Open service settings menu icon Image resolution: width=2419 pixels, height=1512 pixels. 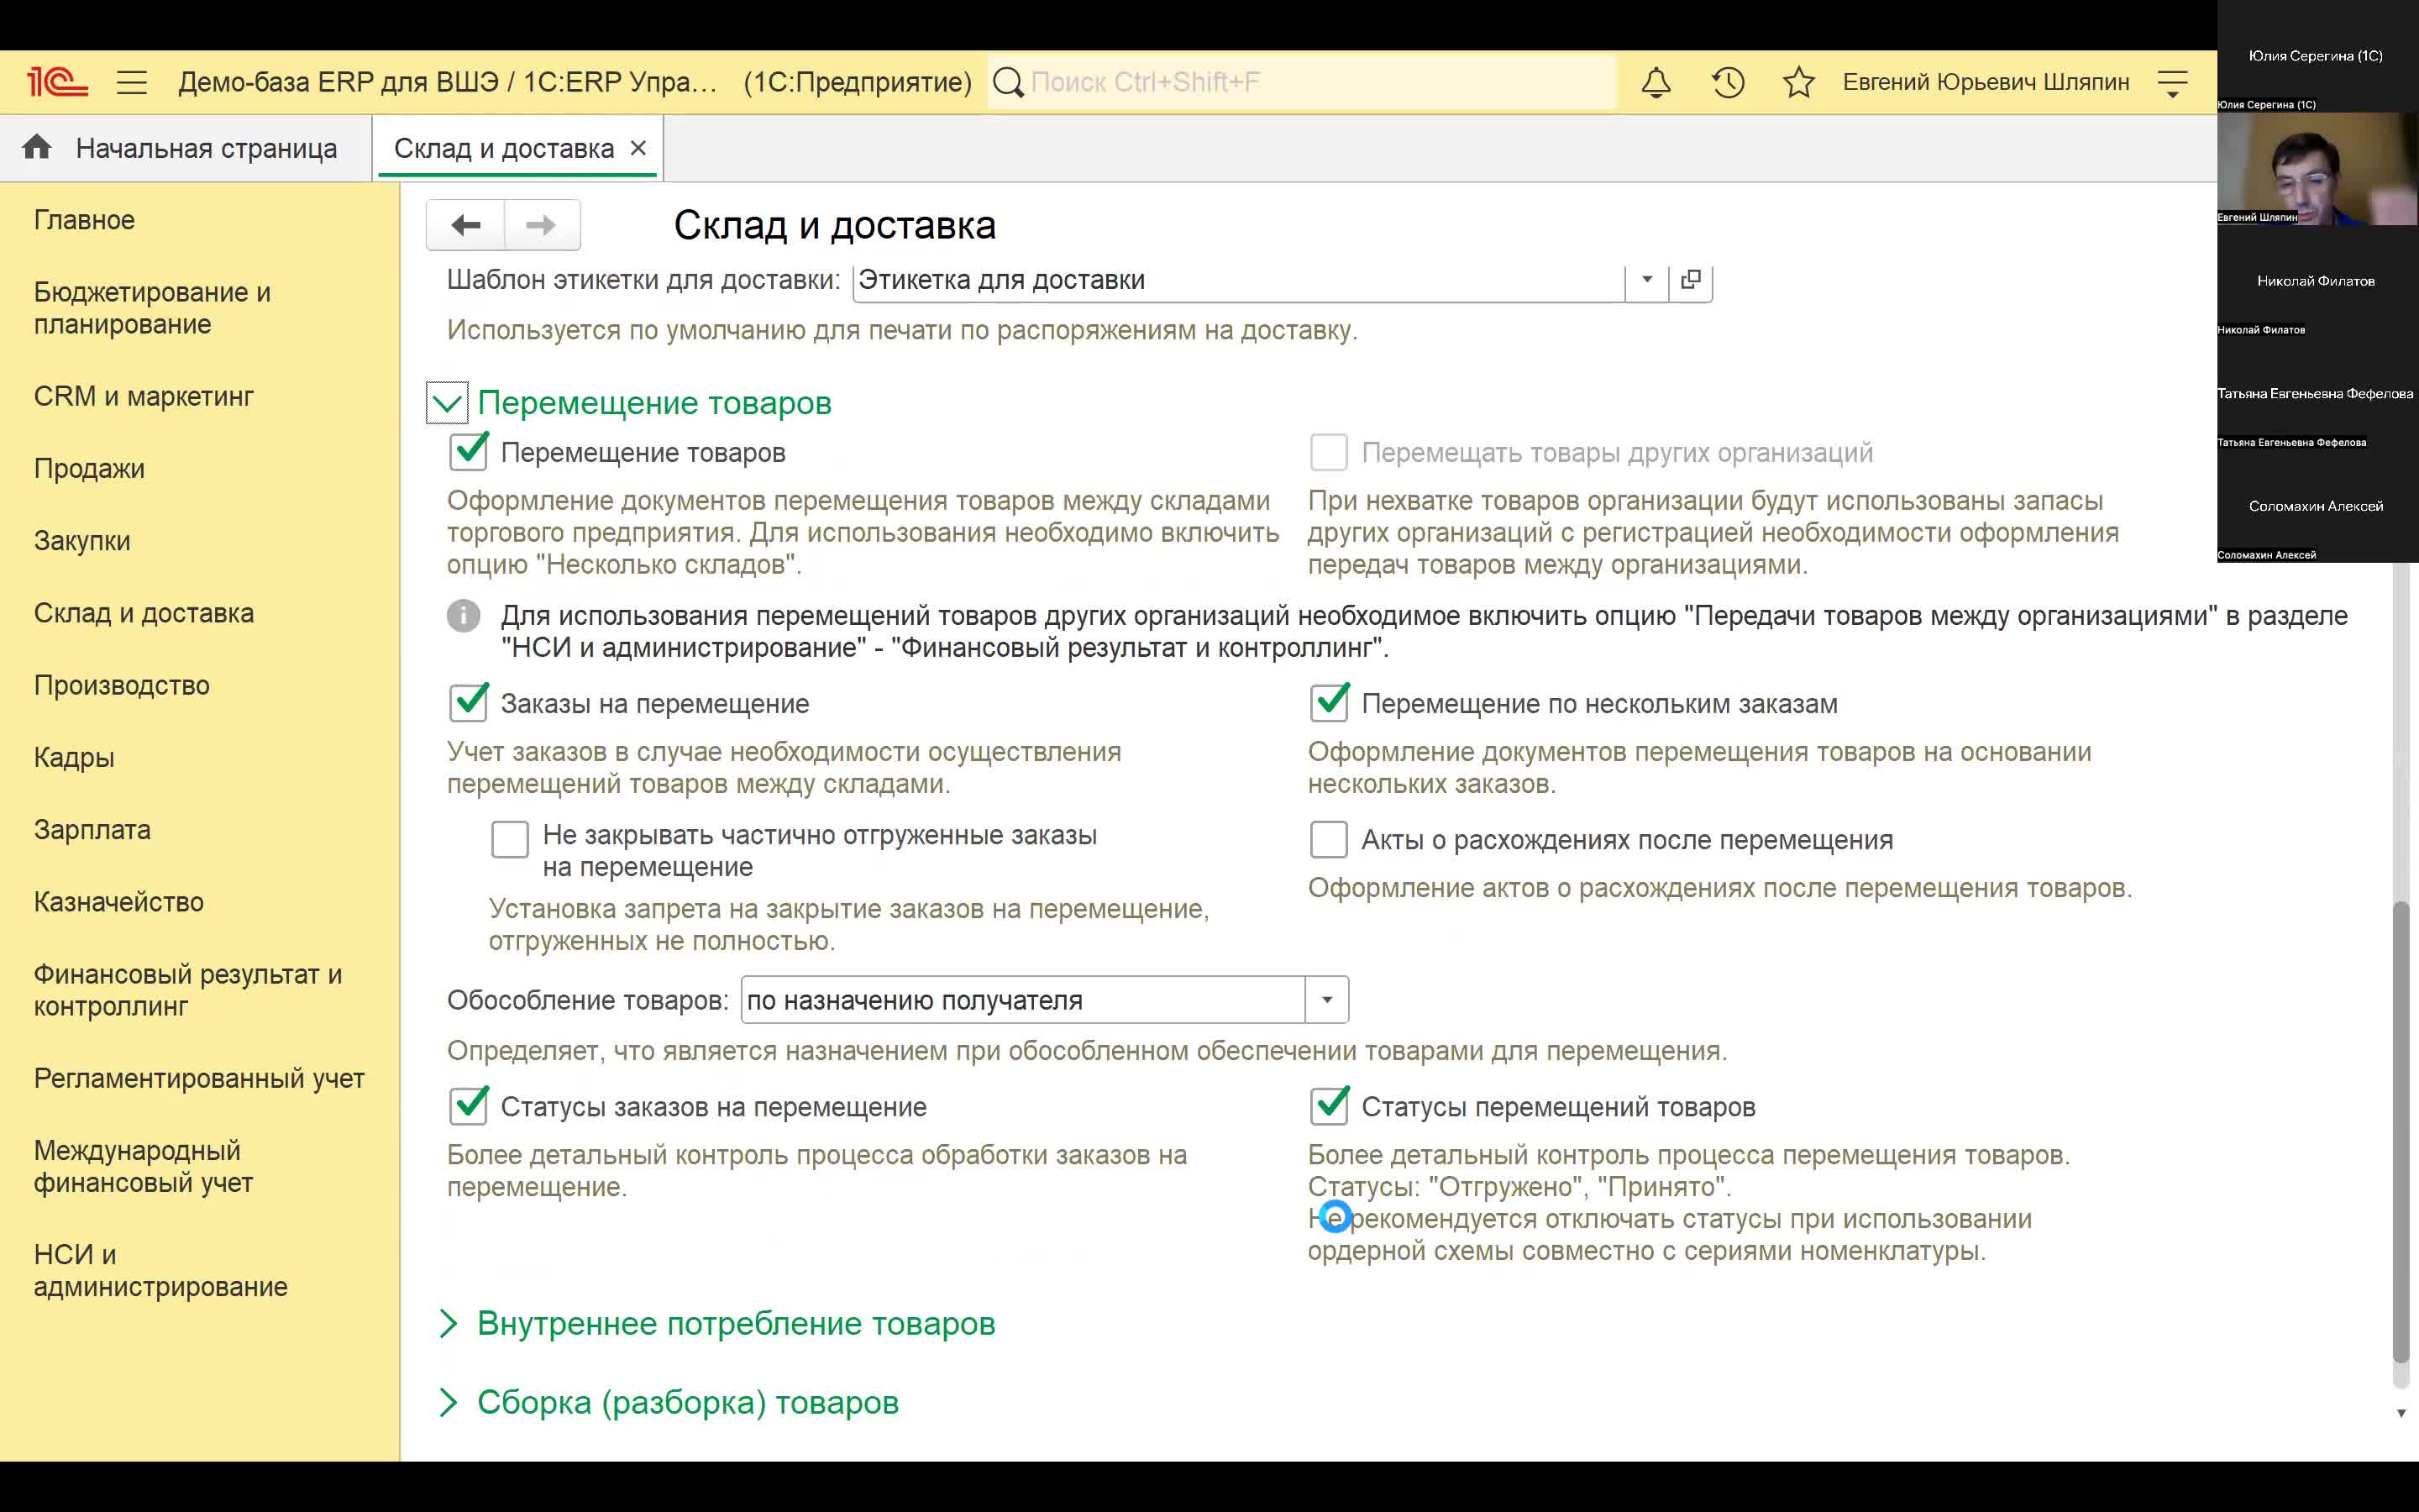coord(2172,83)
